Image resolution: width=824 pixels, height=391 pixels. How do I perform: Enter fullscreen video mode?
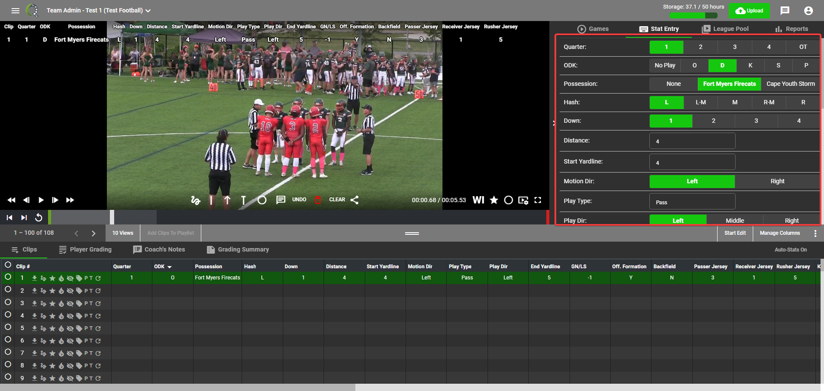pos(538,200)
